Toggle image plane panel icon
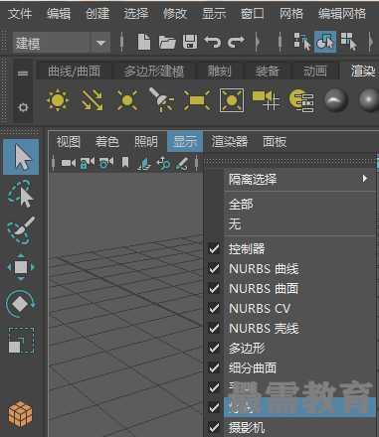The height and width of the screenshot is (437, 379). pos(144,163)
